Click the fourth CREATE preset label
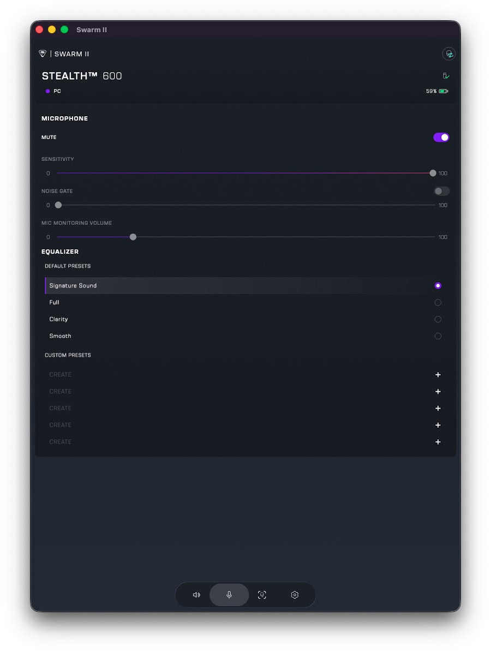This screenshot has width=491, height=652. pyautogui.click(x=60, y=425)
